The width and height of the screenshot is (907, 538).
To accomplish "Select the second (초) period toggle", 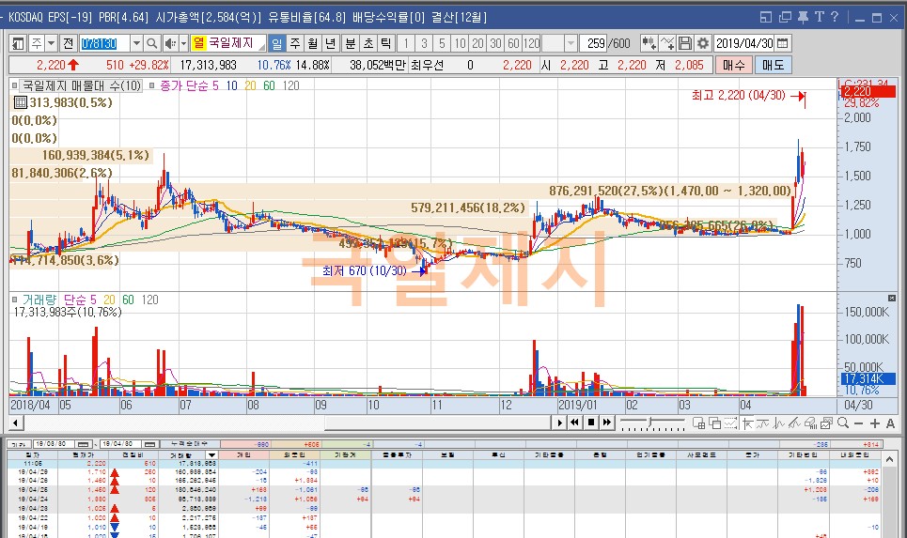I will [x=368, y=43].
